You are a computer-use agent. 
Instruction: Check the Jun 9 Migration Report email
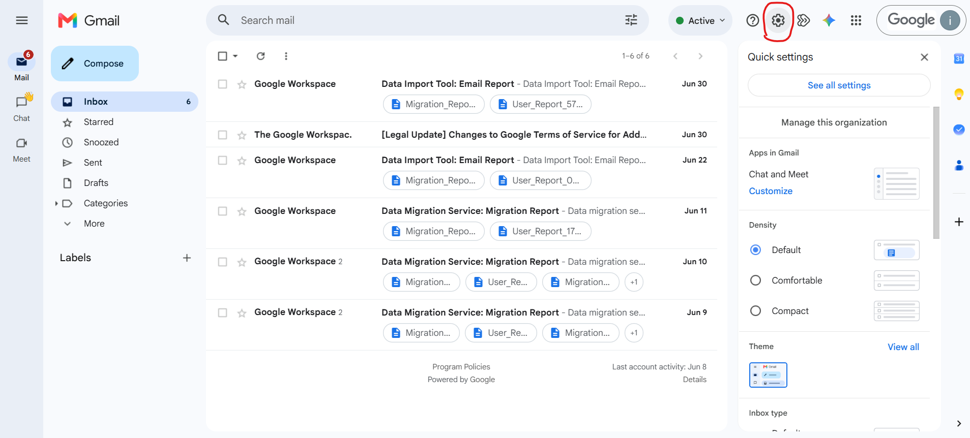tap(222, 312)
